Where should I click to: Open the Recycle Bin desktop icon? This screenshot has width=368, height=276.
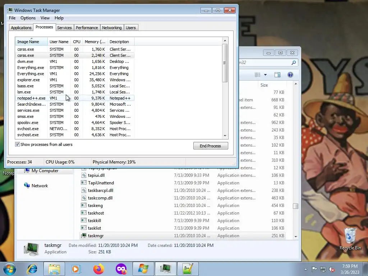(x=350, y=239)
